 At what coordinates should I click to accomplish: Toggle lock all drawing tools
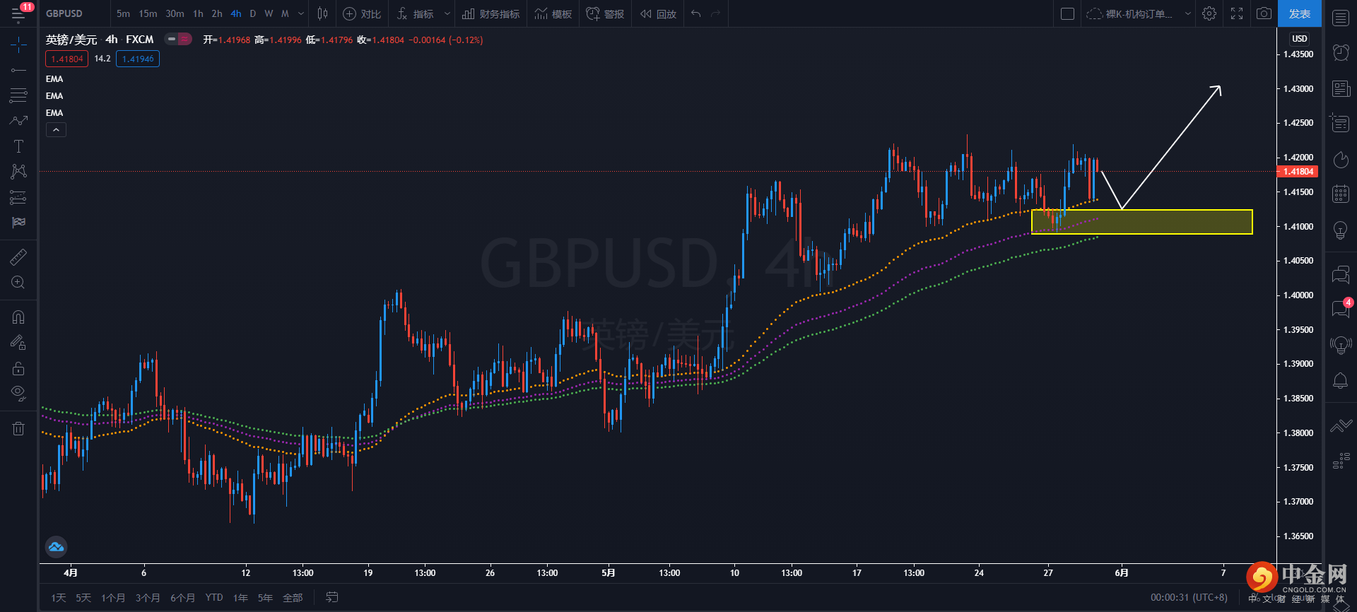click(19, 368)
